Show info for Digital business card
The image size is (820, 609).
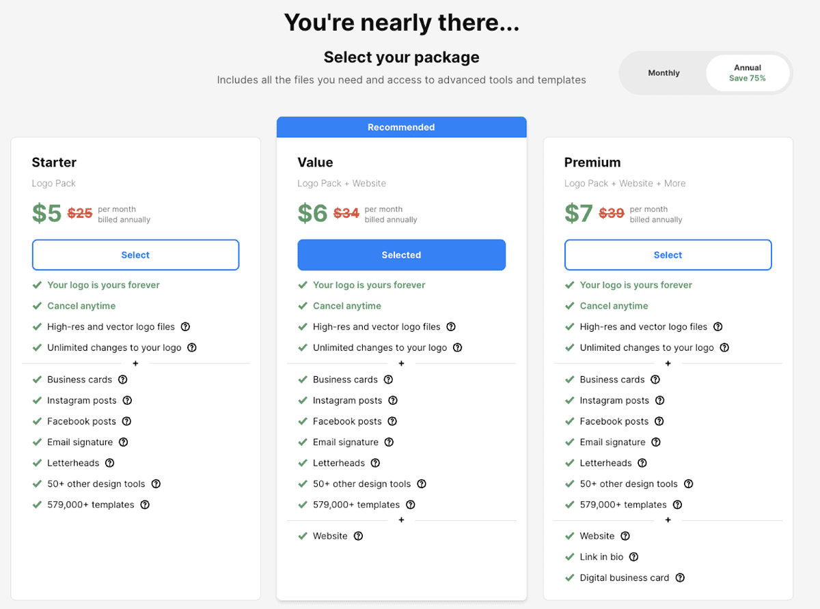(680, 578)
